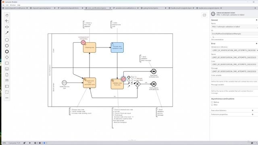Toggle the minimap map icon
The height and width of the screenshot is (145, 258).
(x=204, y=15)
